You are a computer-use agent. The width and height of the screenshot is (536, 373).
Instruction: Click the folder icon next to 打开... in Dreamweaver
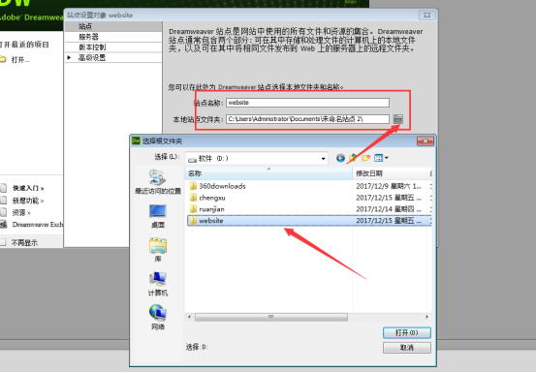tap(3, 59)
